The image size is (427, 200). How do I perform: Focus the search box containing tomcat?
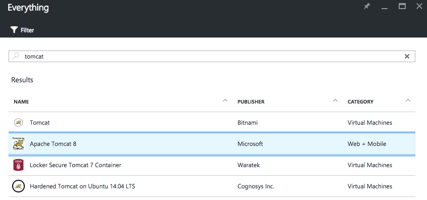(212, 57)
